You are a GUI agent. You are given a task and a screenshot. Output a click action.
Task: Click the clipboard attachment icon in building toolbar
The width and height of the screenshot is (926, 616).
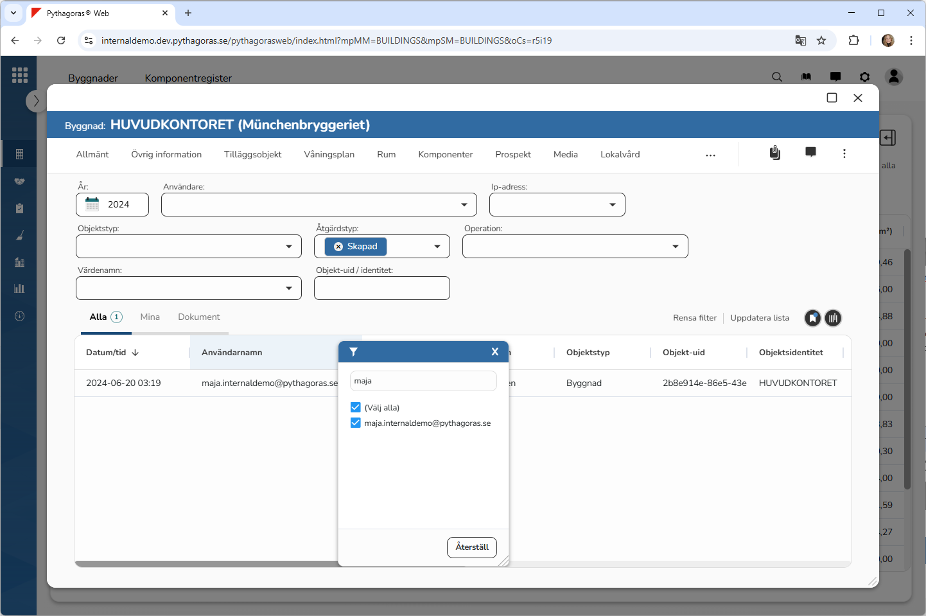click(775, 153)
